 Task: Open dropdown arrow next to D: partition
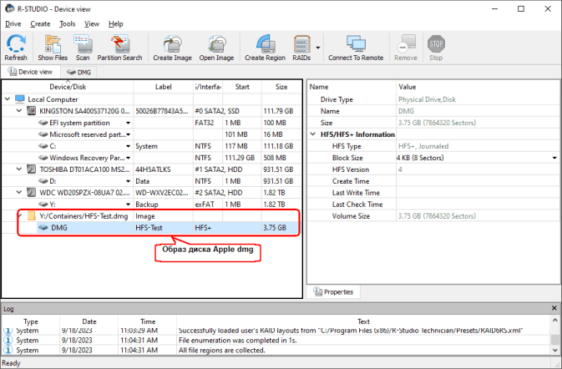tap(128, 181)
